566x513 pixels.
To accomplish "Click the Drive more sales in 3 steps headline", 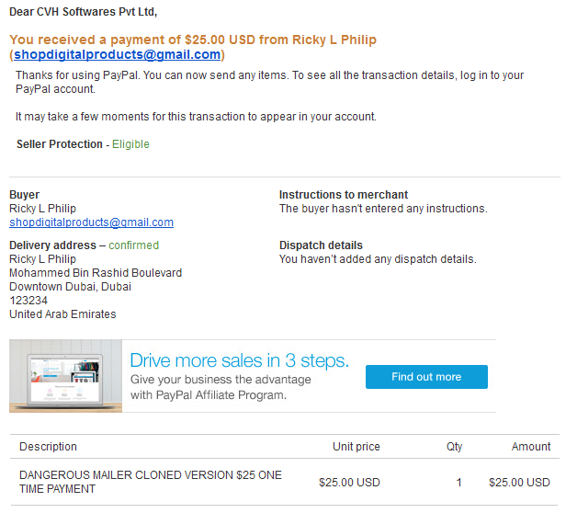I will pos(239,360).
